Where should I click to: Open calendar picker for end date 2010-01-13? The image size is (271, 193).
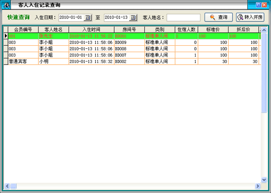(133, 18)
